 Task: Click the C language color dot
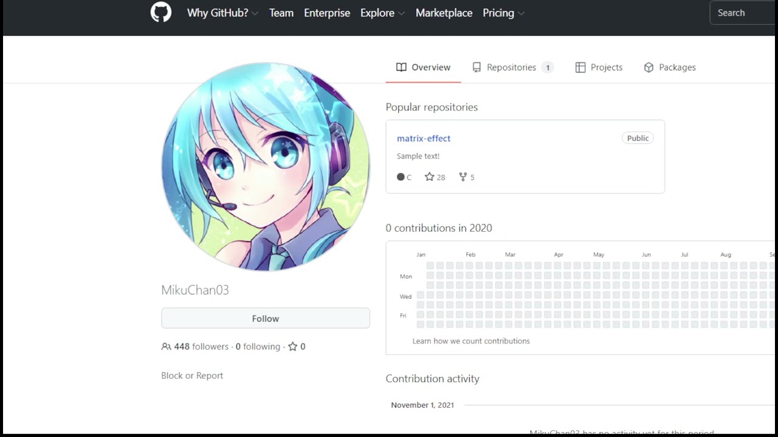(401, 177)
